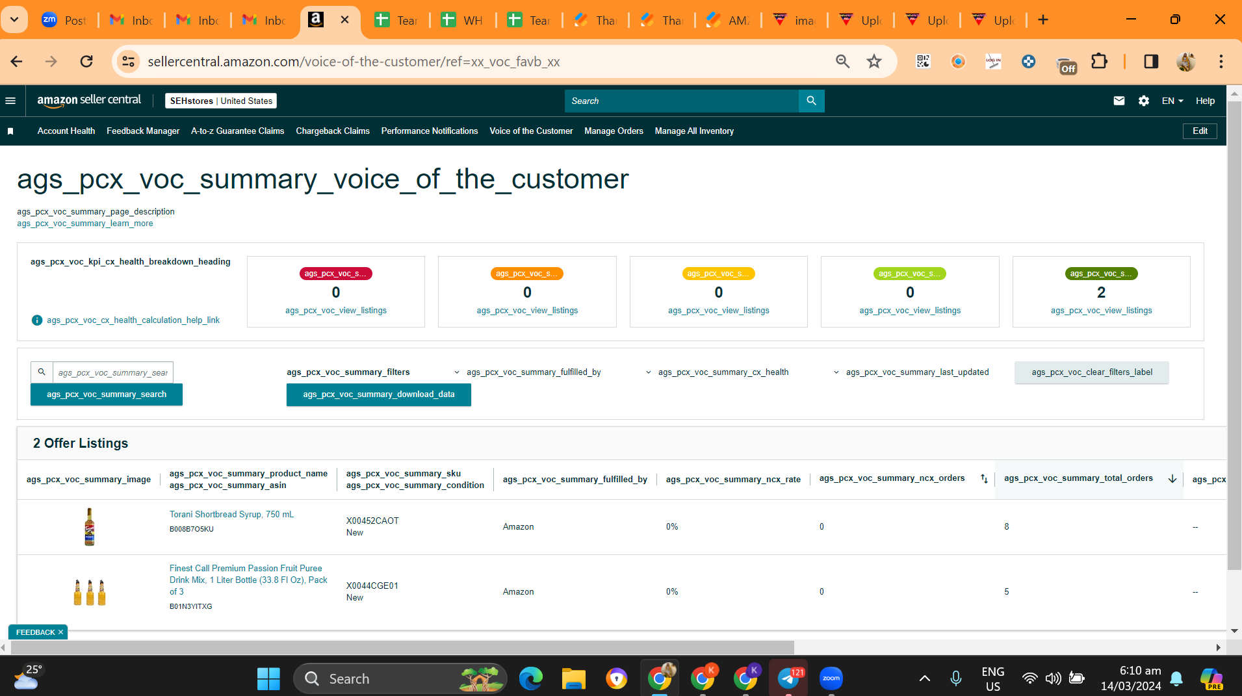Viewport: 1242px width, 696px height.
Task: Open the QR code extension icon
Action: coord(923,62)
